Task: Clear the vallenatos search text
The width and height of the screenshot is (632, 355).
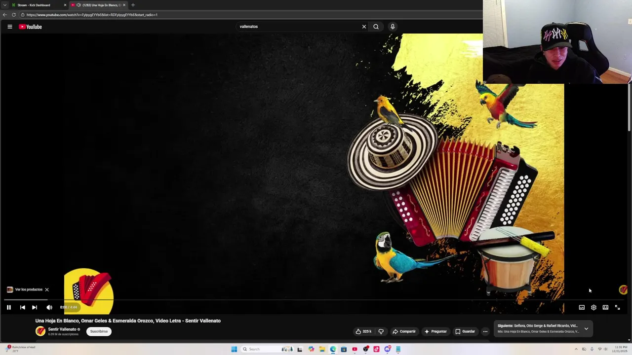Action: point(364,27)
